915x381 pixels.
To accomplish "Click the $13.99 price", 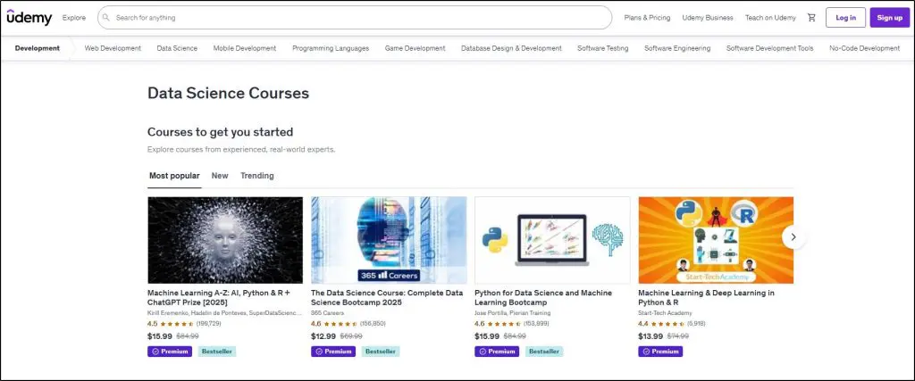I will (651, 336).
